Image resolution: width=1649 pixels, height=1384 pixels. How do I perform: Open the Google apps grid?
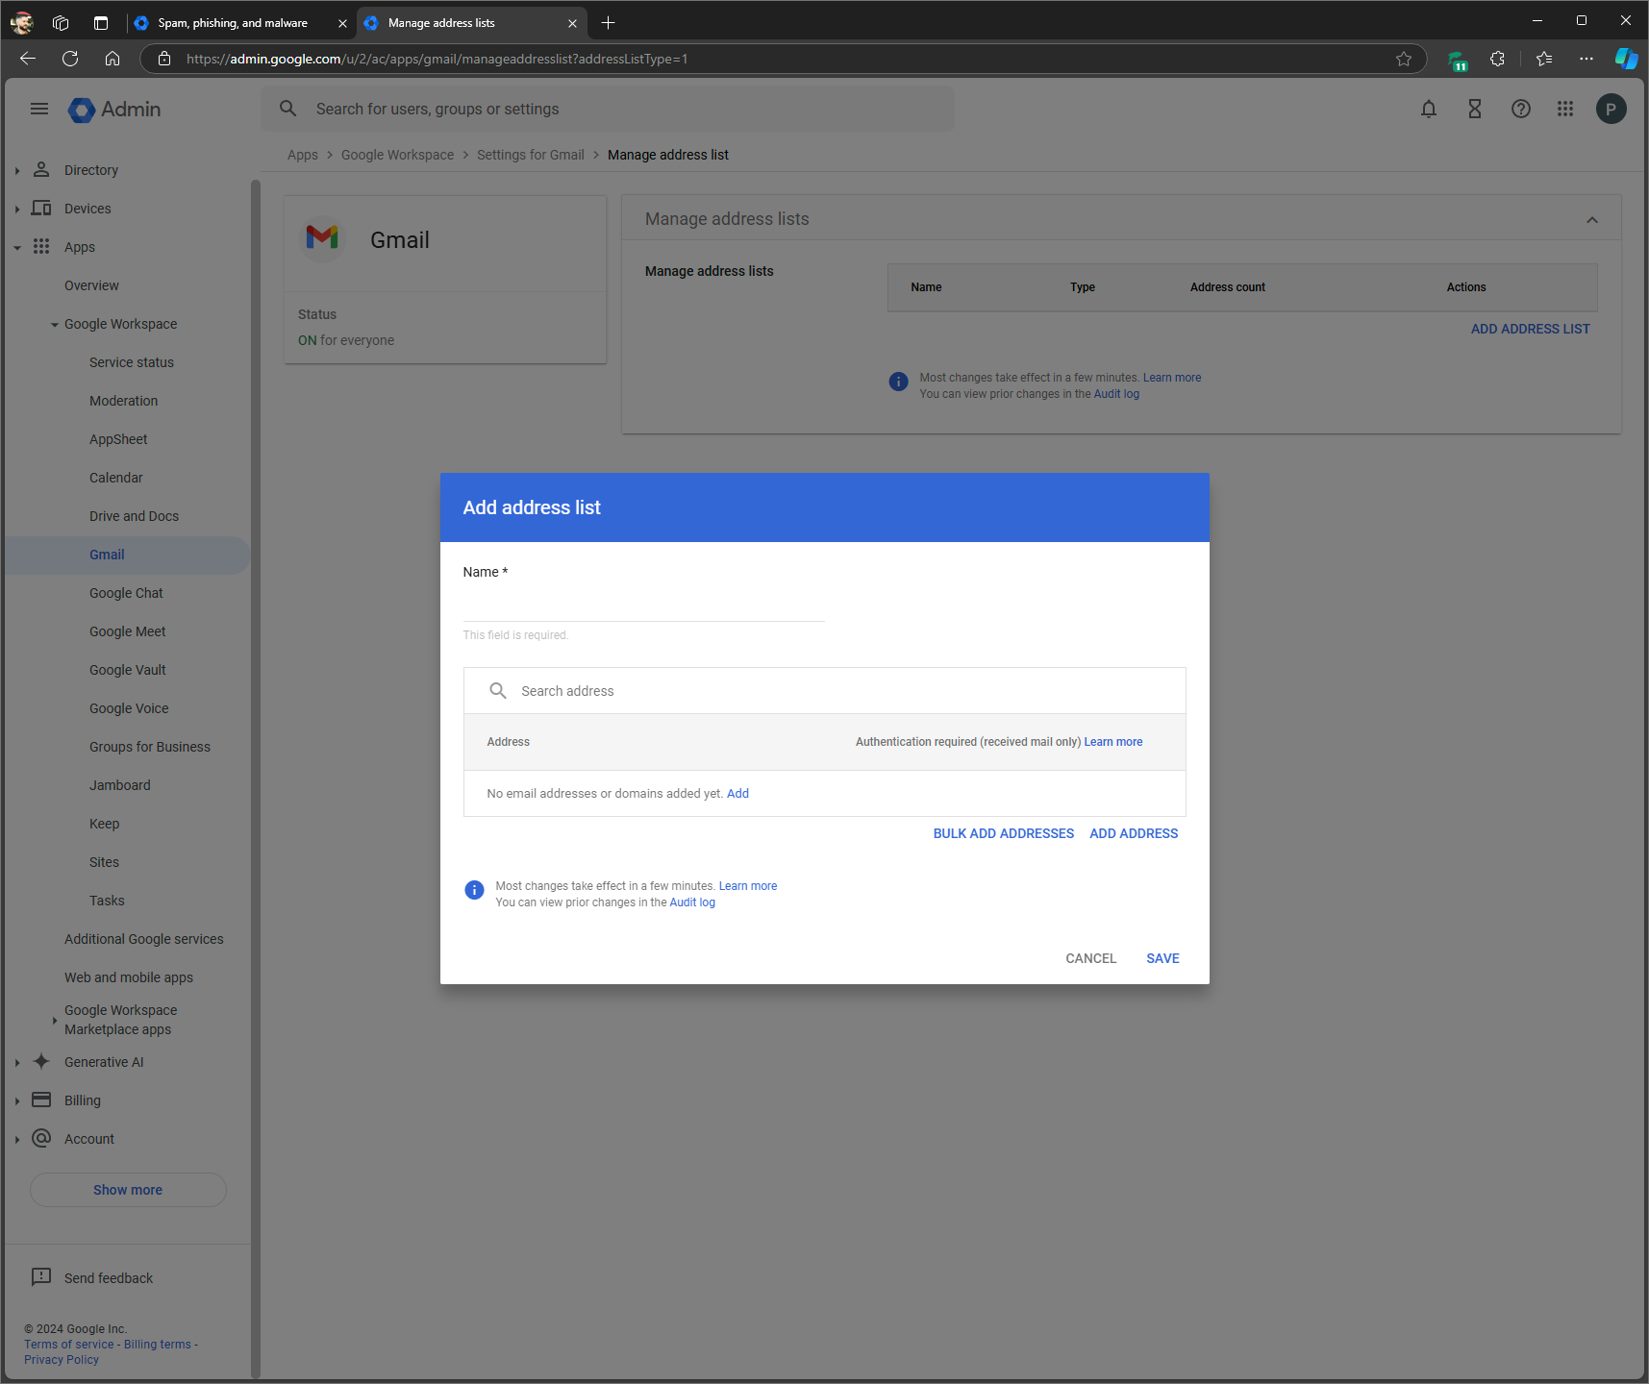click(x=1565, y=109)
